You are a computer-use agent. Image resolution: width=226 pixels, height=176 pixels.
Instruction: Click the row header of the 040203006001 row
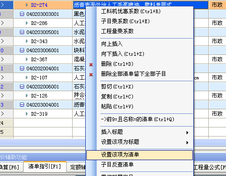tap(6, 50)
